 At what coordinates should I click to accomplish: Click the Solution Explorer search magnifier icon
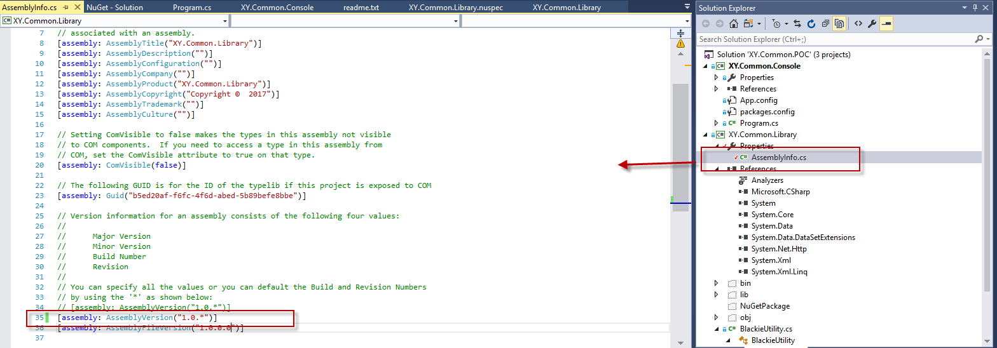979,39
